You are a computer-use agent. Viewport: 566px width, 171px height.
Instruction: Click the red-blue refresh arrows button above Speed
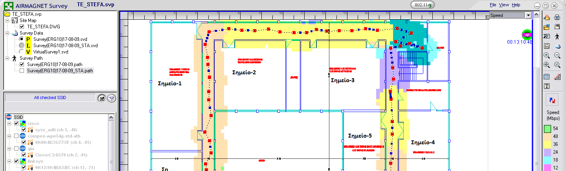coord(553,100)
